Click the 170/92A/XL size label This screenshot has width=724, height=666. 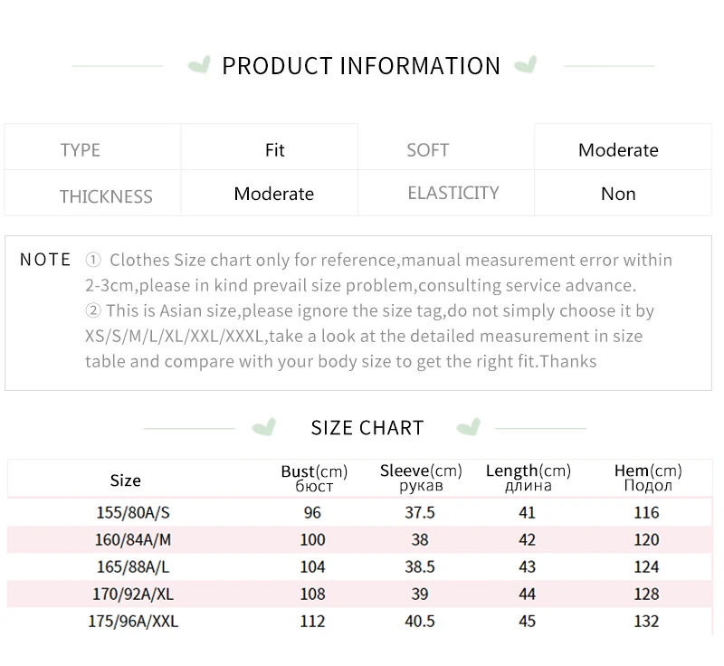pyautogui.click(x=133, y=594)
